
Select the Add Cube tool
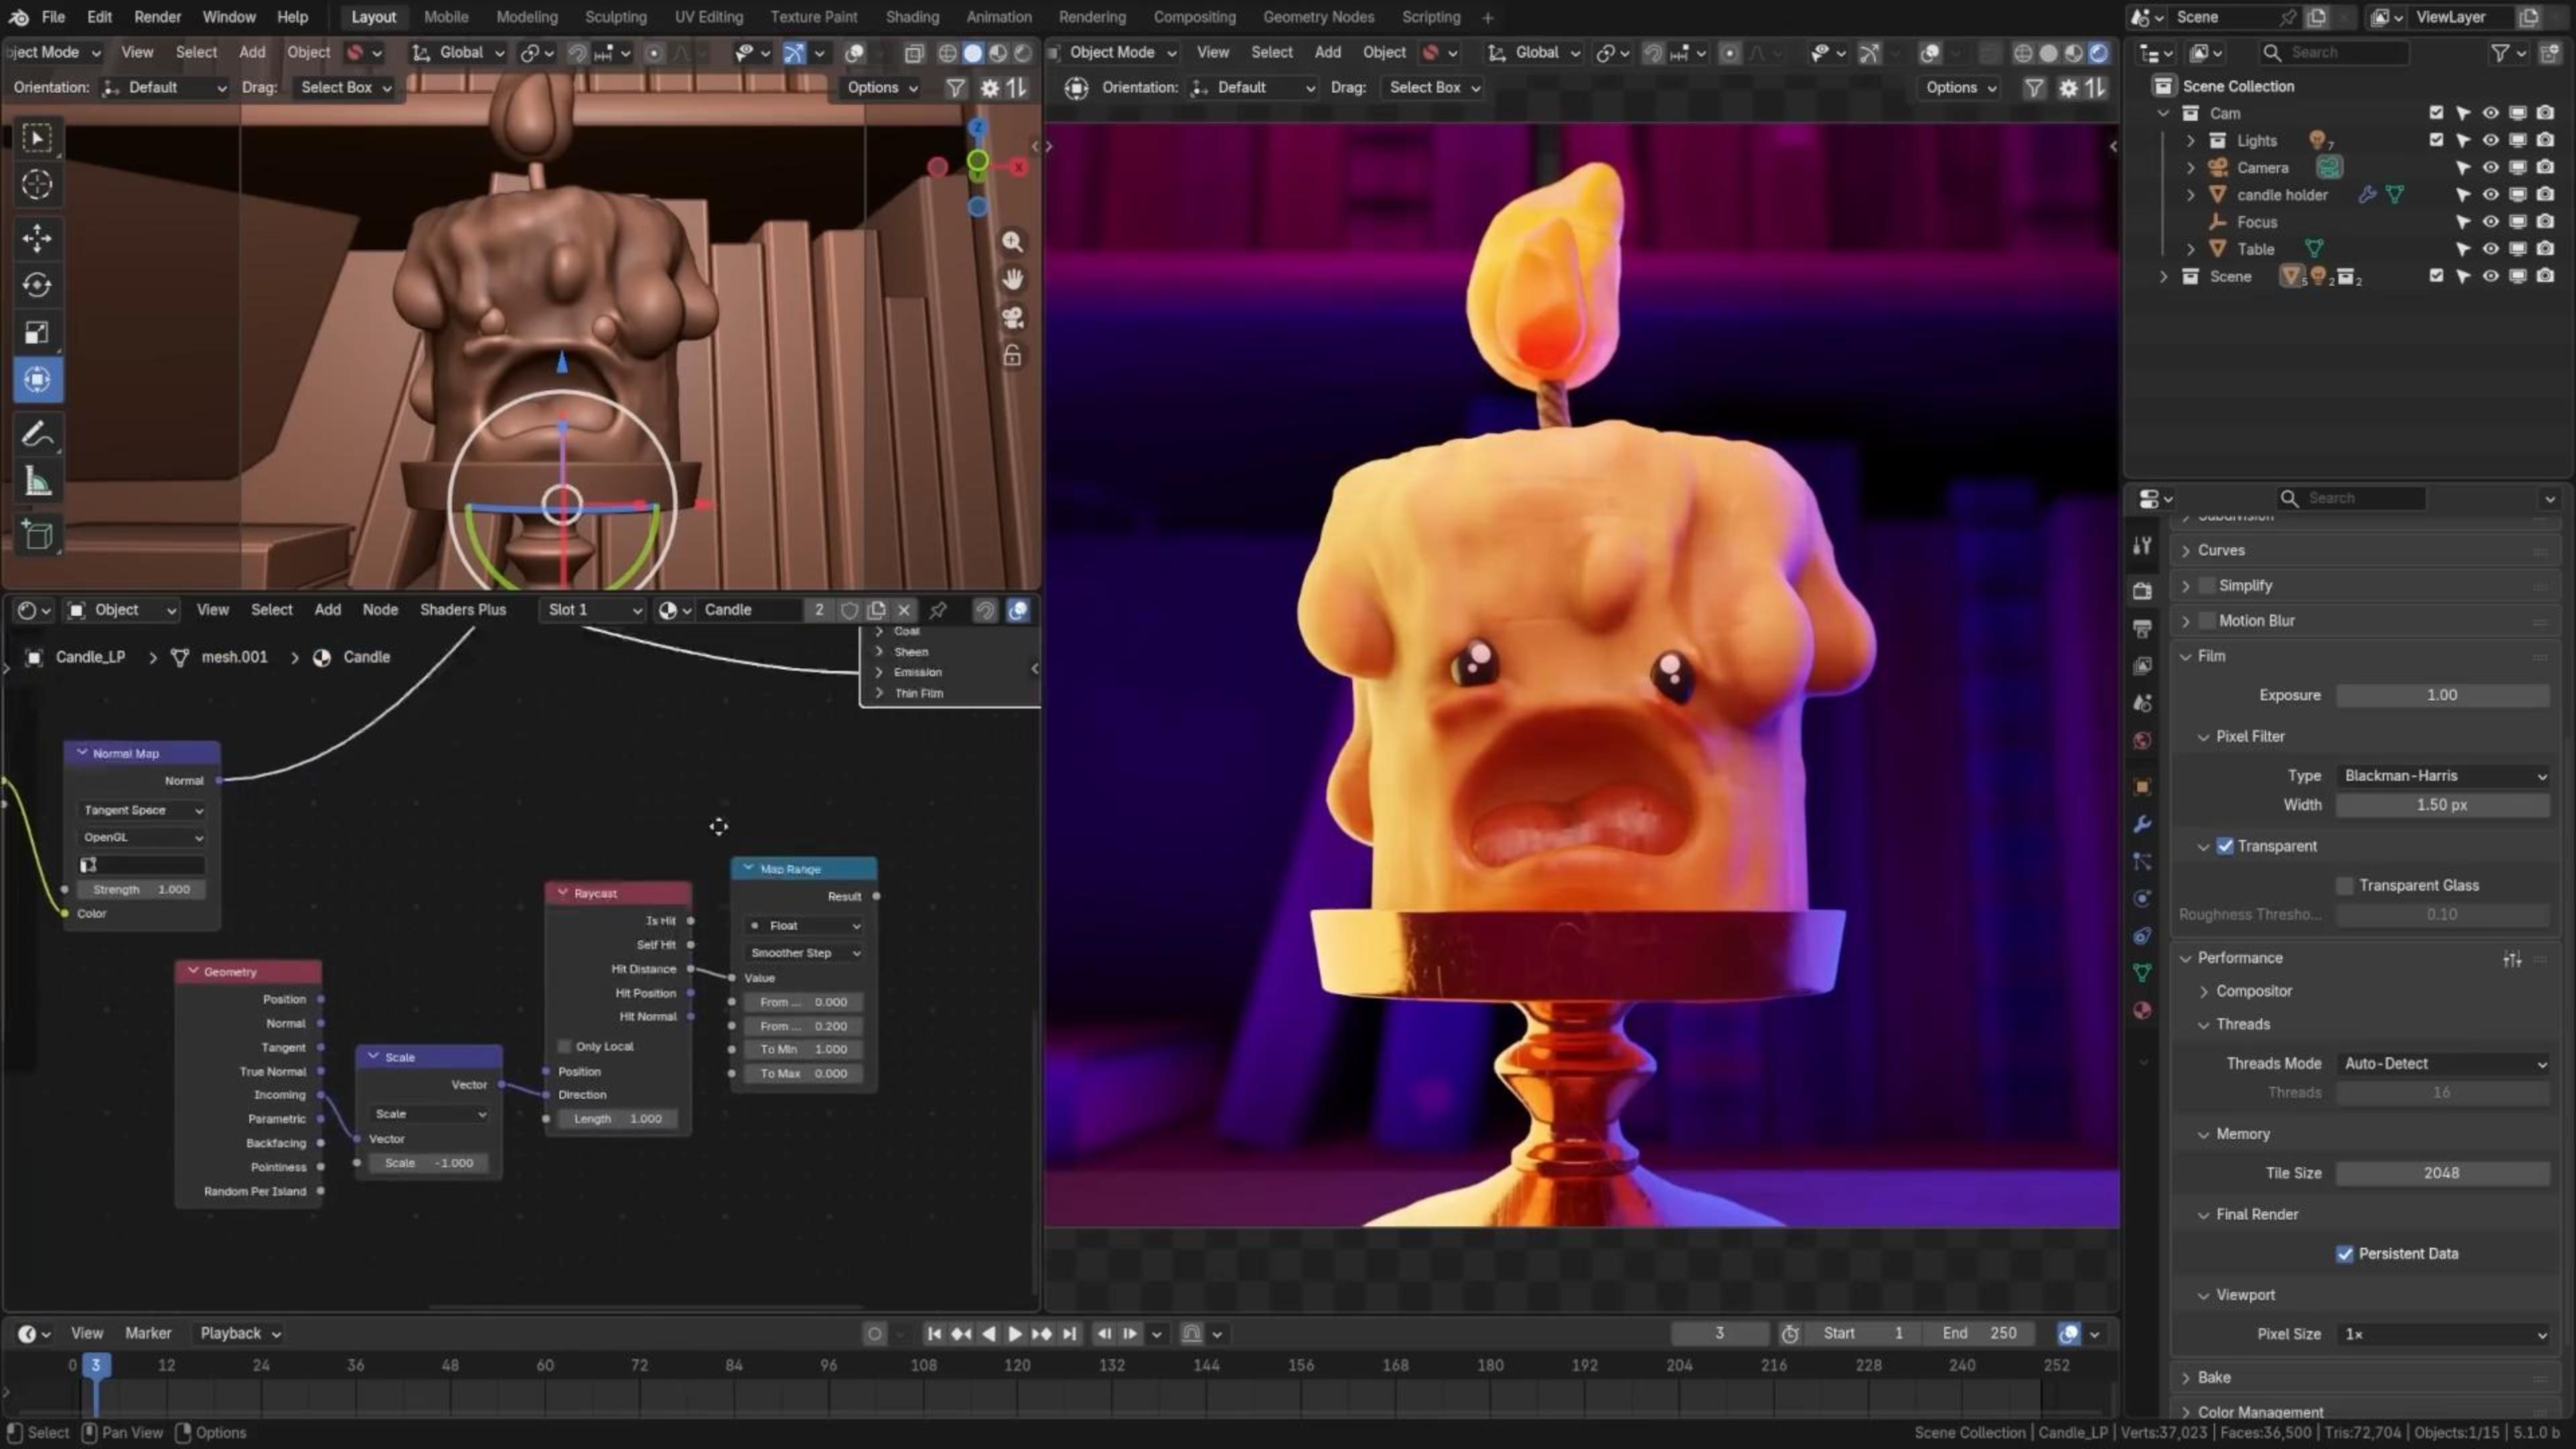coord(37,536)
